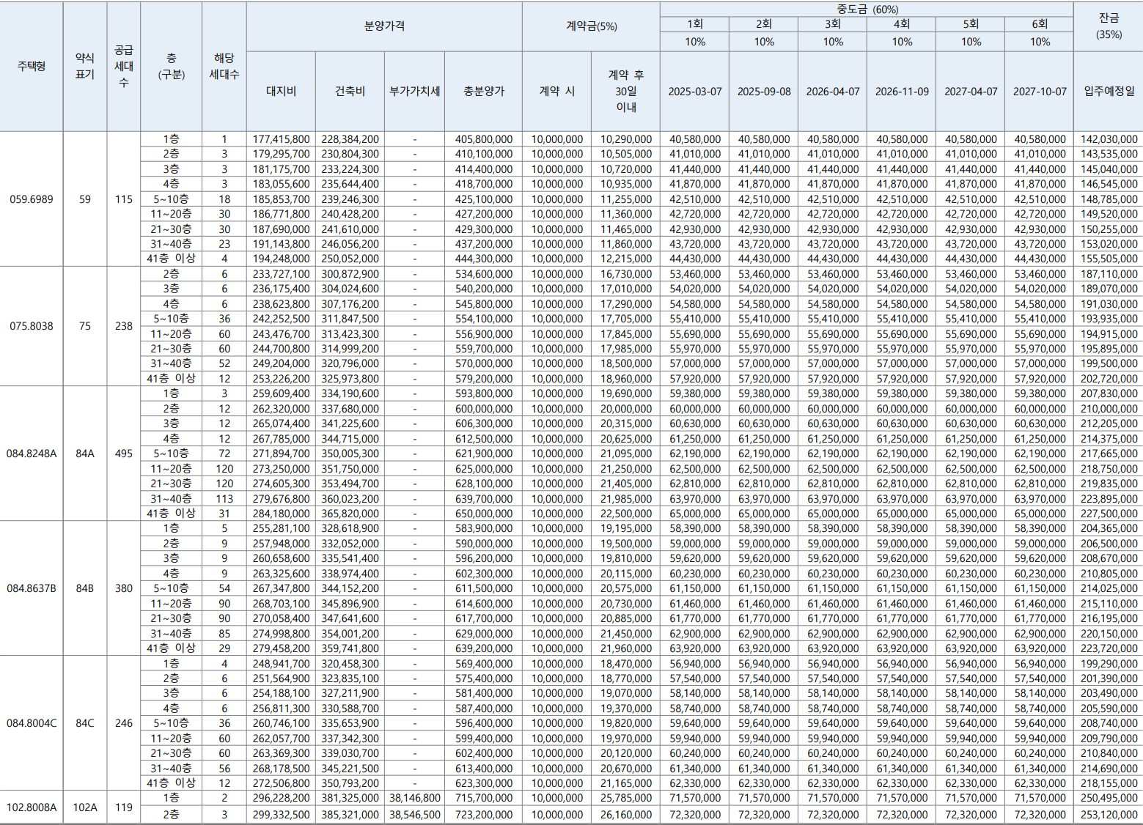Select the 부가가치세 column header
This screenshot has height=825, width=1143.
(x=414, y=92)
